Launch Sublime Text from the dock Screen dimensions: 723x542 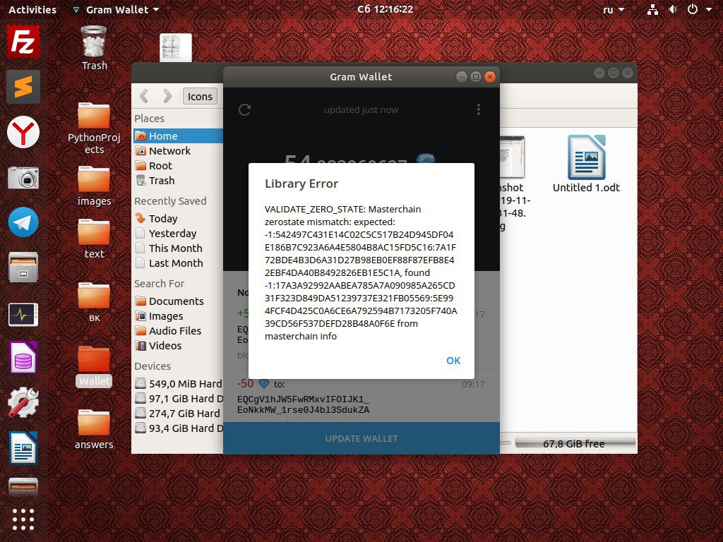point(23,87)
